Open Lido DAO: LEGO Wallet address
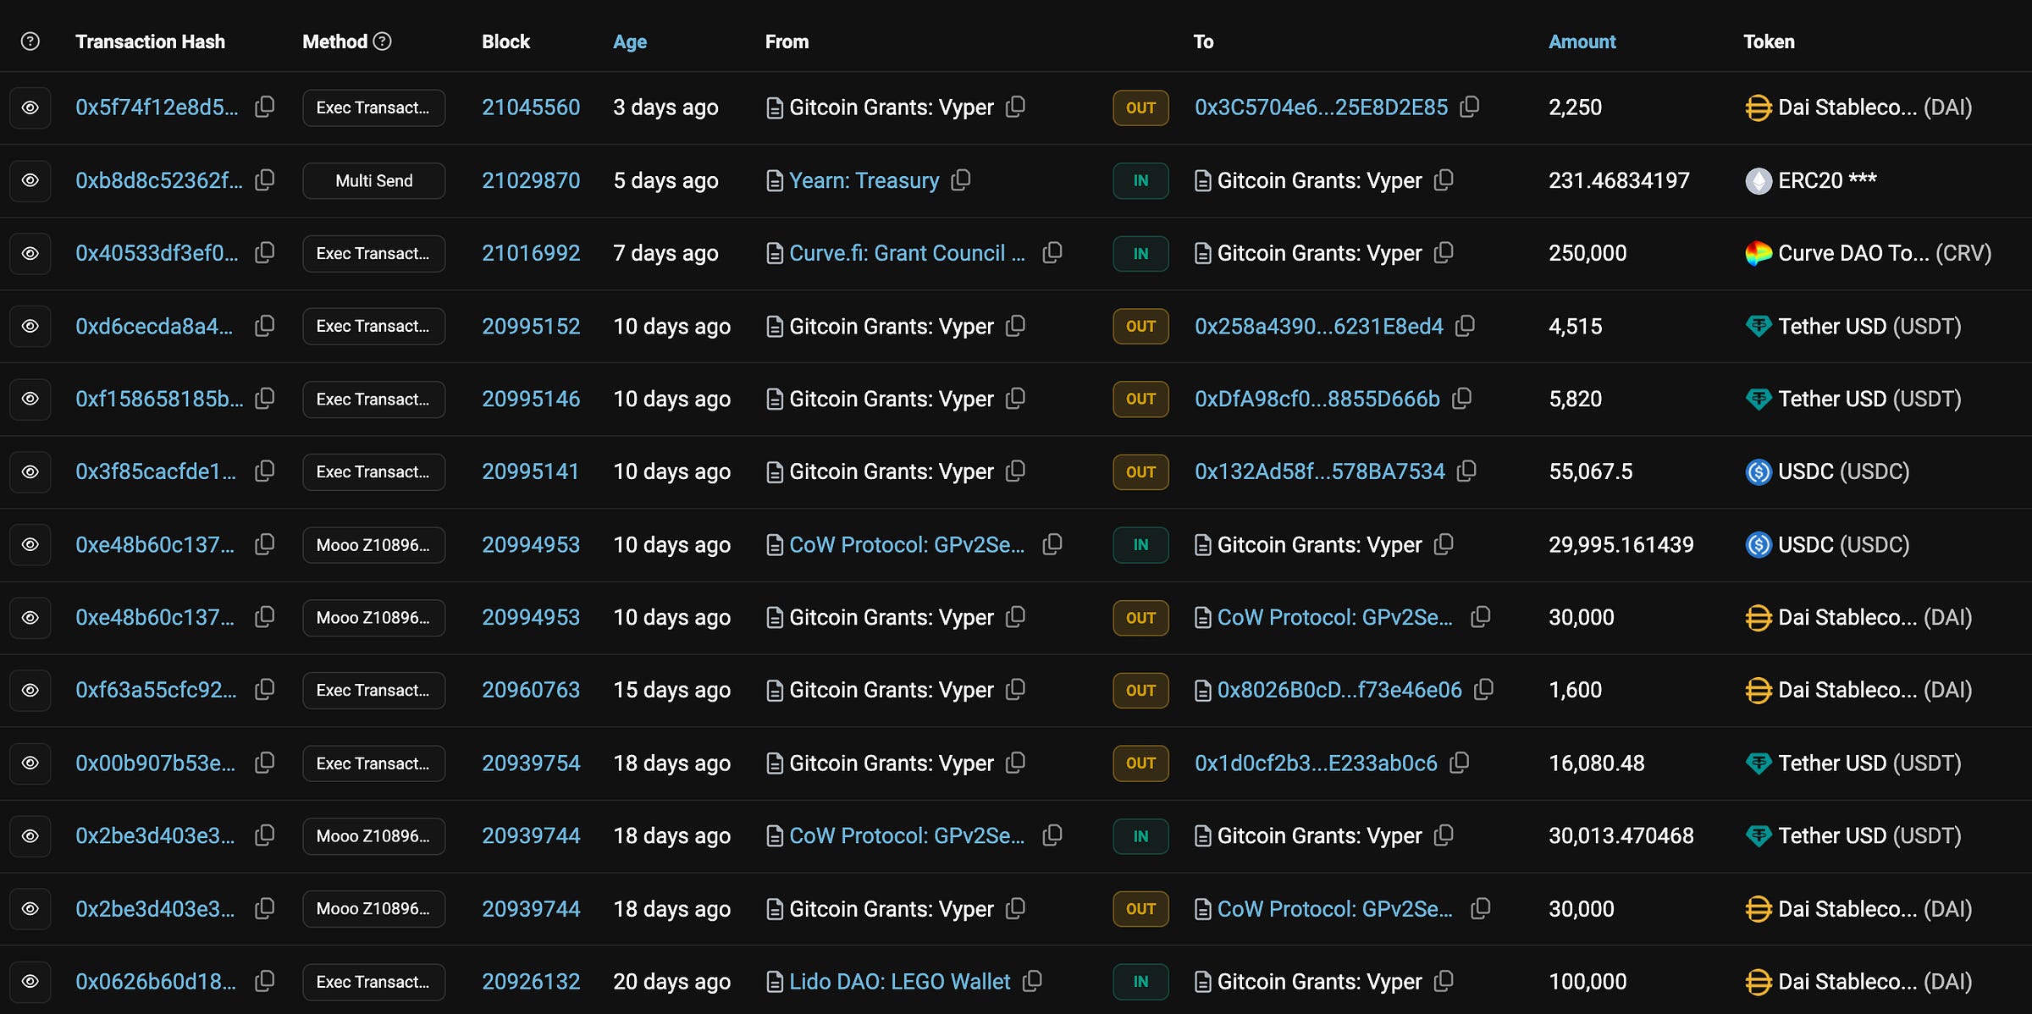 (x=899, y=981)
